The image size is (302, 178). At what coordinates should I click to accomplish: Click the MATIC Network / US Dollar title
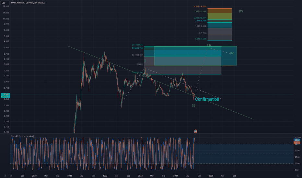tap(28, 3)
